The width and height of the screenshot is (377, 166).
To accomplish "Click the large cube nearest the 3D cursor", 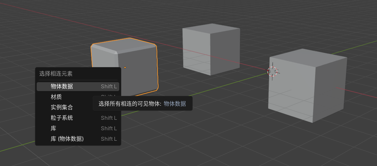I will point(308,86).
